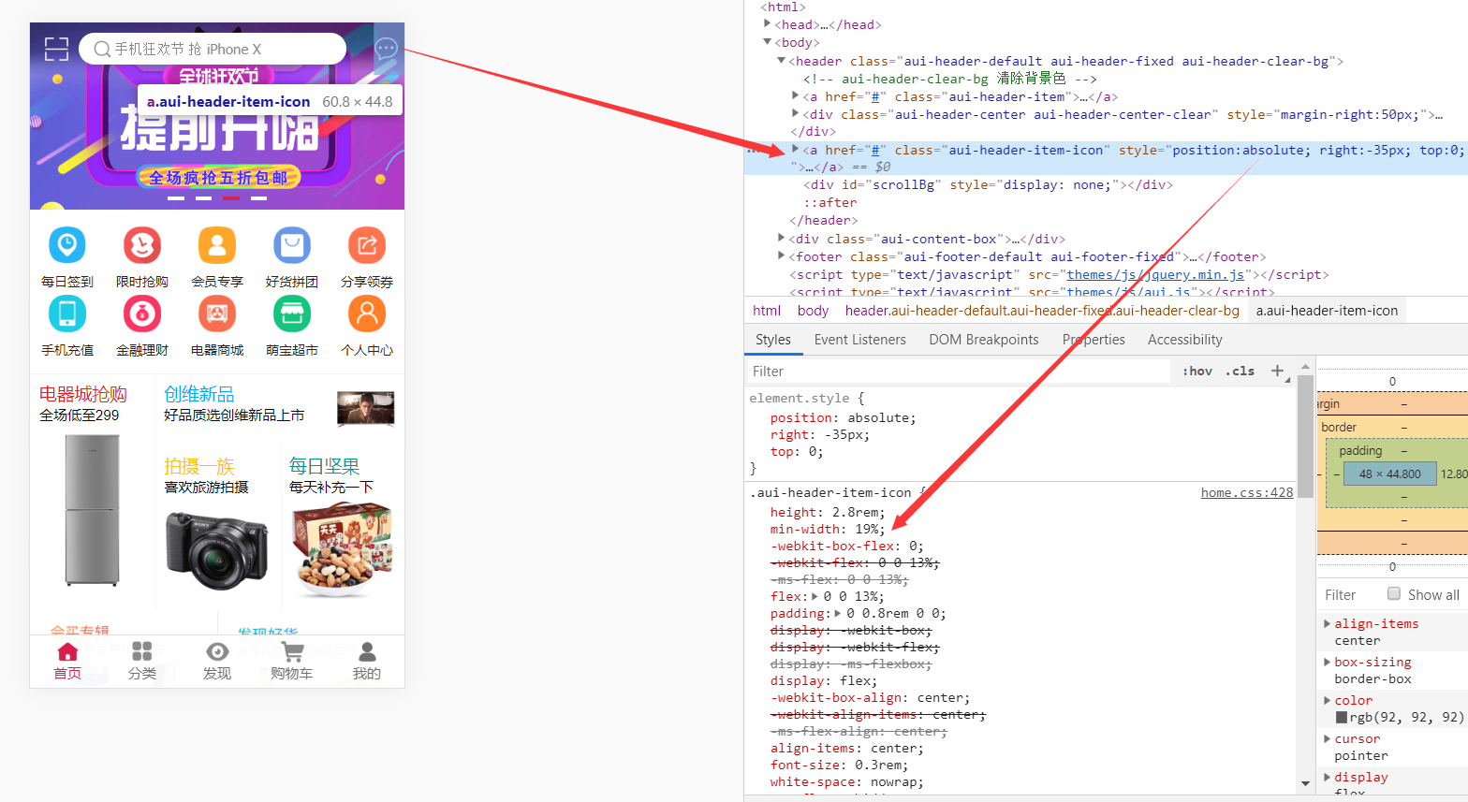The image size is (1468, 802).
Task: Open the 拍摄一族 promo link
Action: click(199, 466)
